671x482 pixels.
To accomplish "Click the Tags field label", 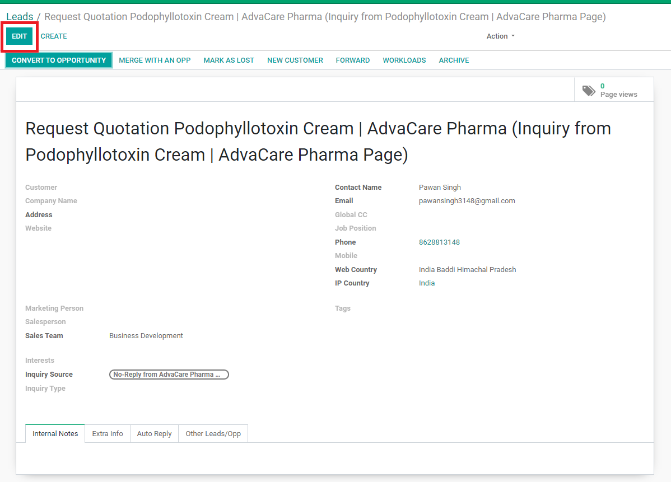I will click(343, 308).
